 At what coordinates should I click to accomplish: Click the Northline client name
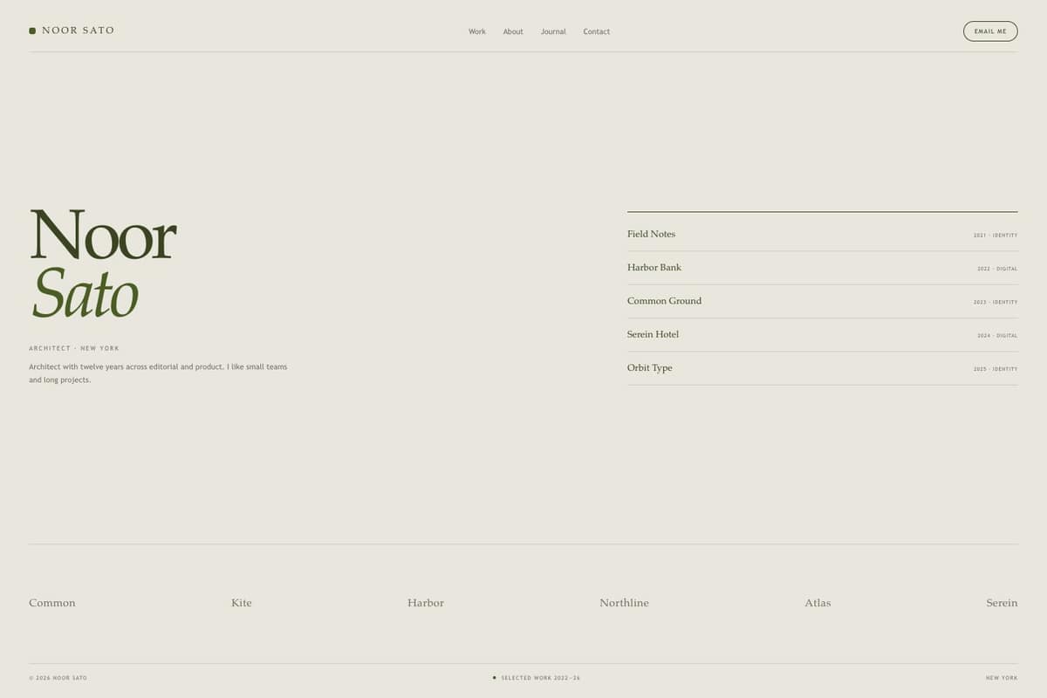tap(624, 603)
